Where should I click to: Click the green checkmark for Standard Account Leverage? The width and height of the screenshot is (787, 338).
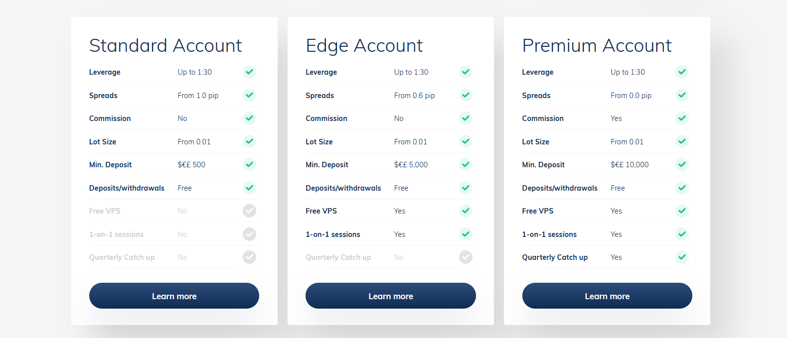249,72
